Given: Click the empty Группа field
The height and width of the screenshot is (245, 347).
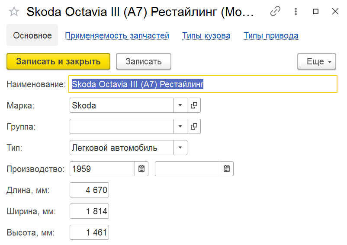Looking at the screenshot, I should pyautogui.click(x=122, y=127).
